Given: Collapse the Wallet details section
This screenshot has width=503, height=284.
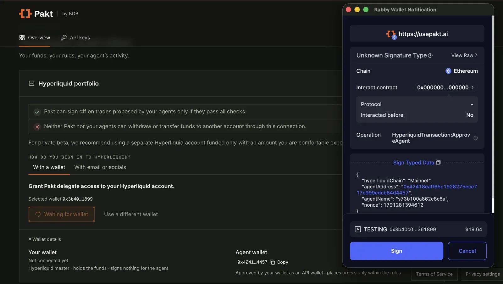Looking at the screenshot, I should coord(45,239).
